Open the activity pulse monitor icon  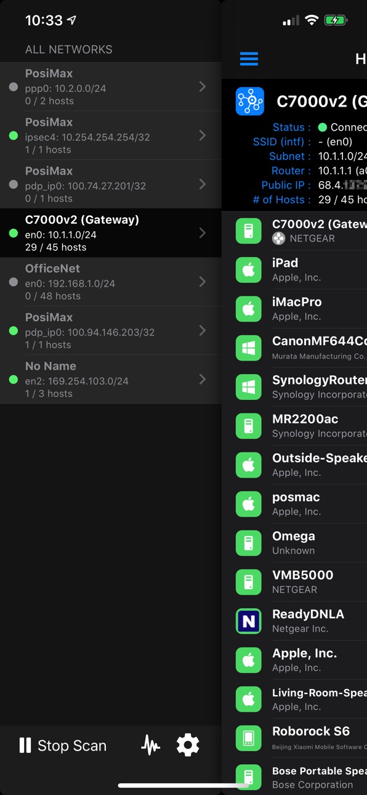click(150, 745)
